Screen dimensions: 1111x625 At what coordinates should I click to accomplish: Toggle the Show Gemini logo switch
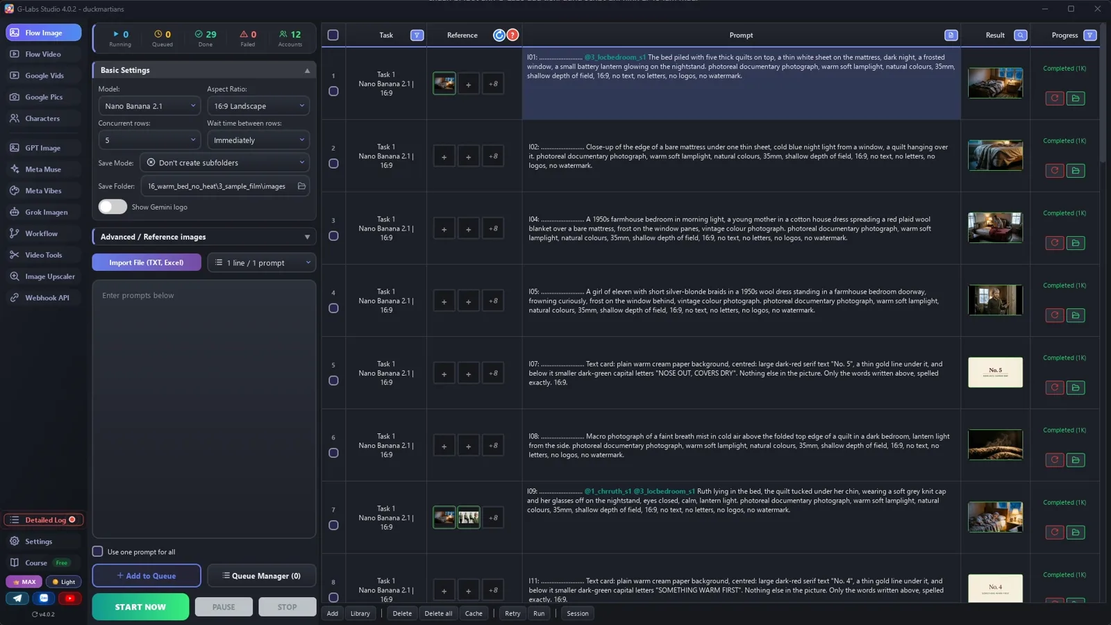coord(112,207)
